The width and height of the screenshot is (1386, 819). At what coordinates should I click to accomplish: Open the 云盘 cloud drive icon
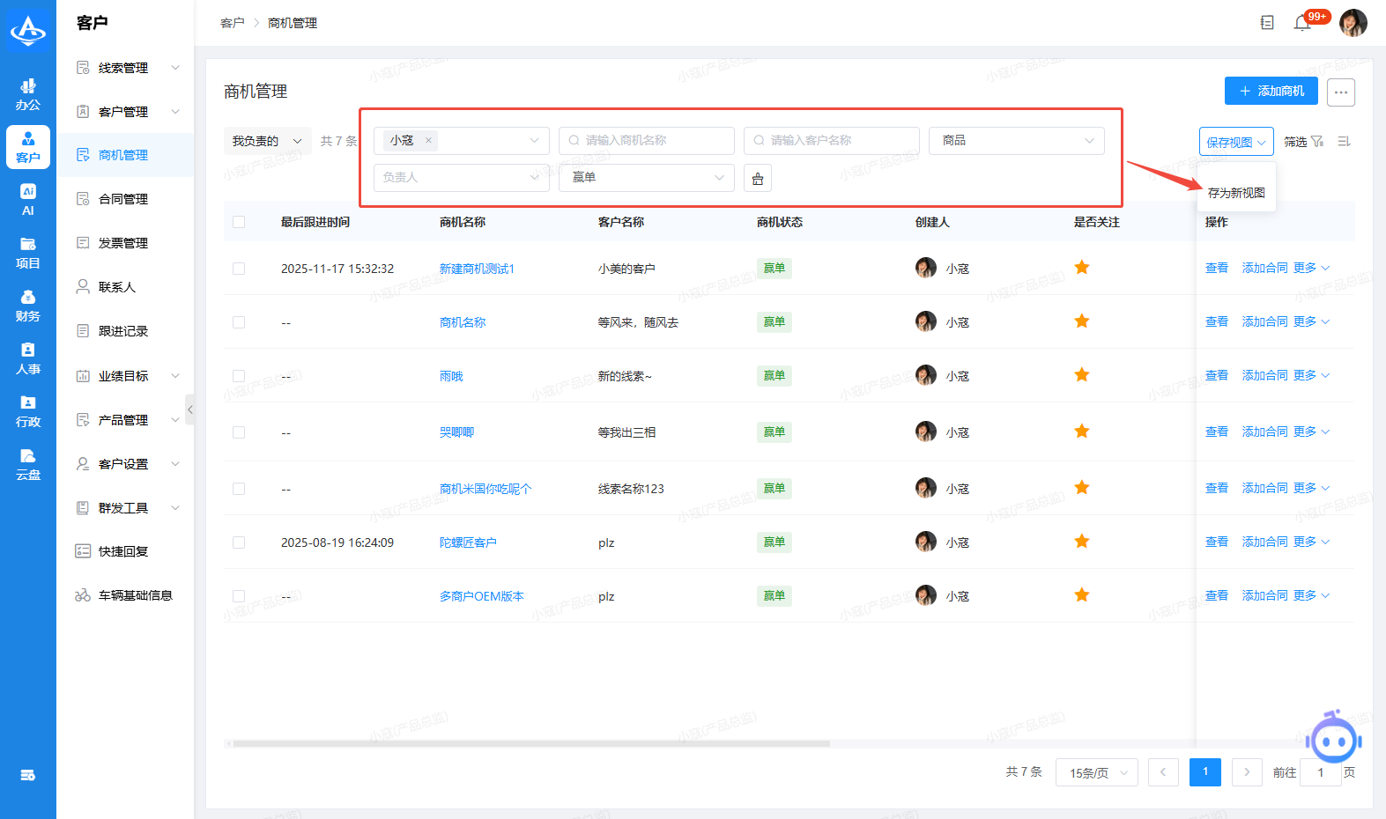coord(28,463)
